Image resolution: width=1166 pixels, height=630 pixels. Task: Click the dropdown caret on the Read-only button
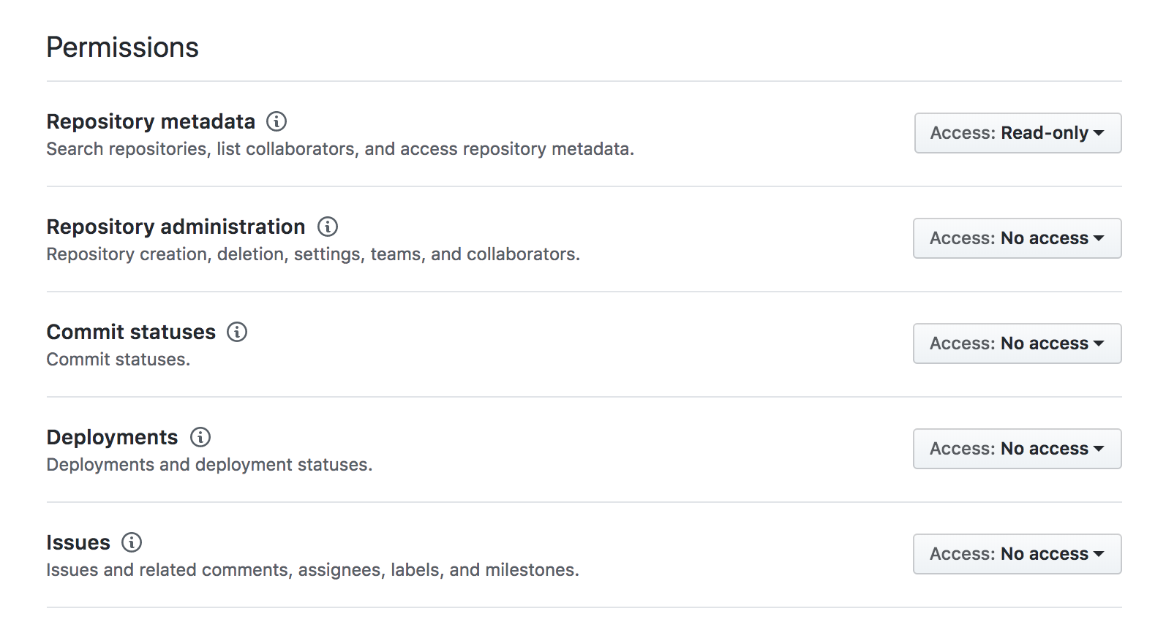tap(1100, 133)
